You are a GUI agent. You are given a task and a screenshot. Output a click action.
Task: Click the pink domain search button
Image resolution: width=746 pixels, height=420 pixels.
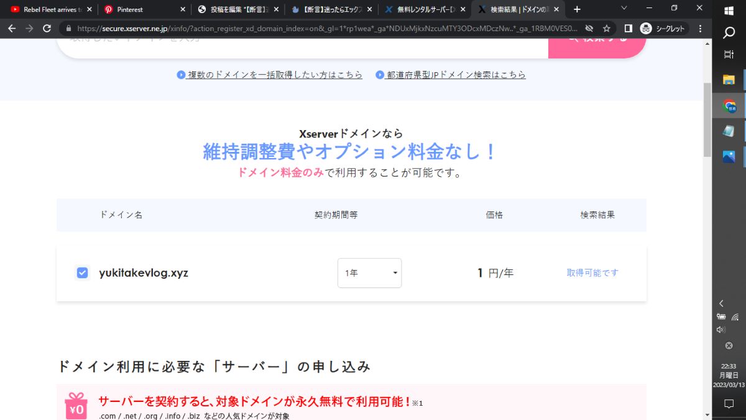point(597,48)
